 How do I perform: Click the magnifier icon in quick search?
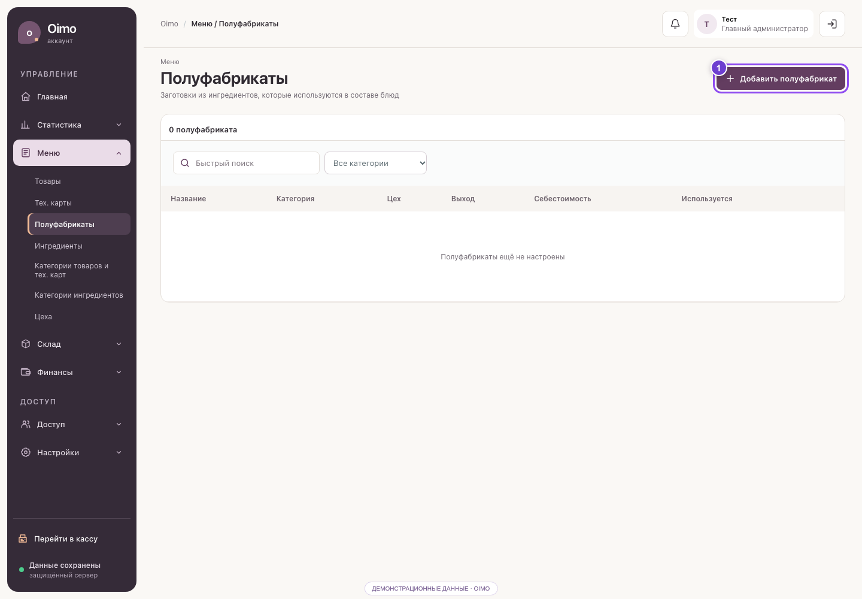(x=185, y=163)
